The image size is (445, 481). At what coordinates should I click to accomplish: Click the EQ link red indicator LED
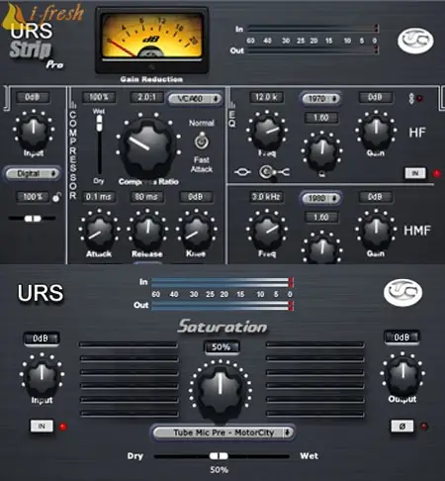(420, 98)
